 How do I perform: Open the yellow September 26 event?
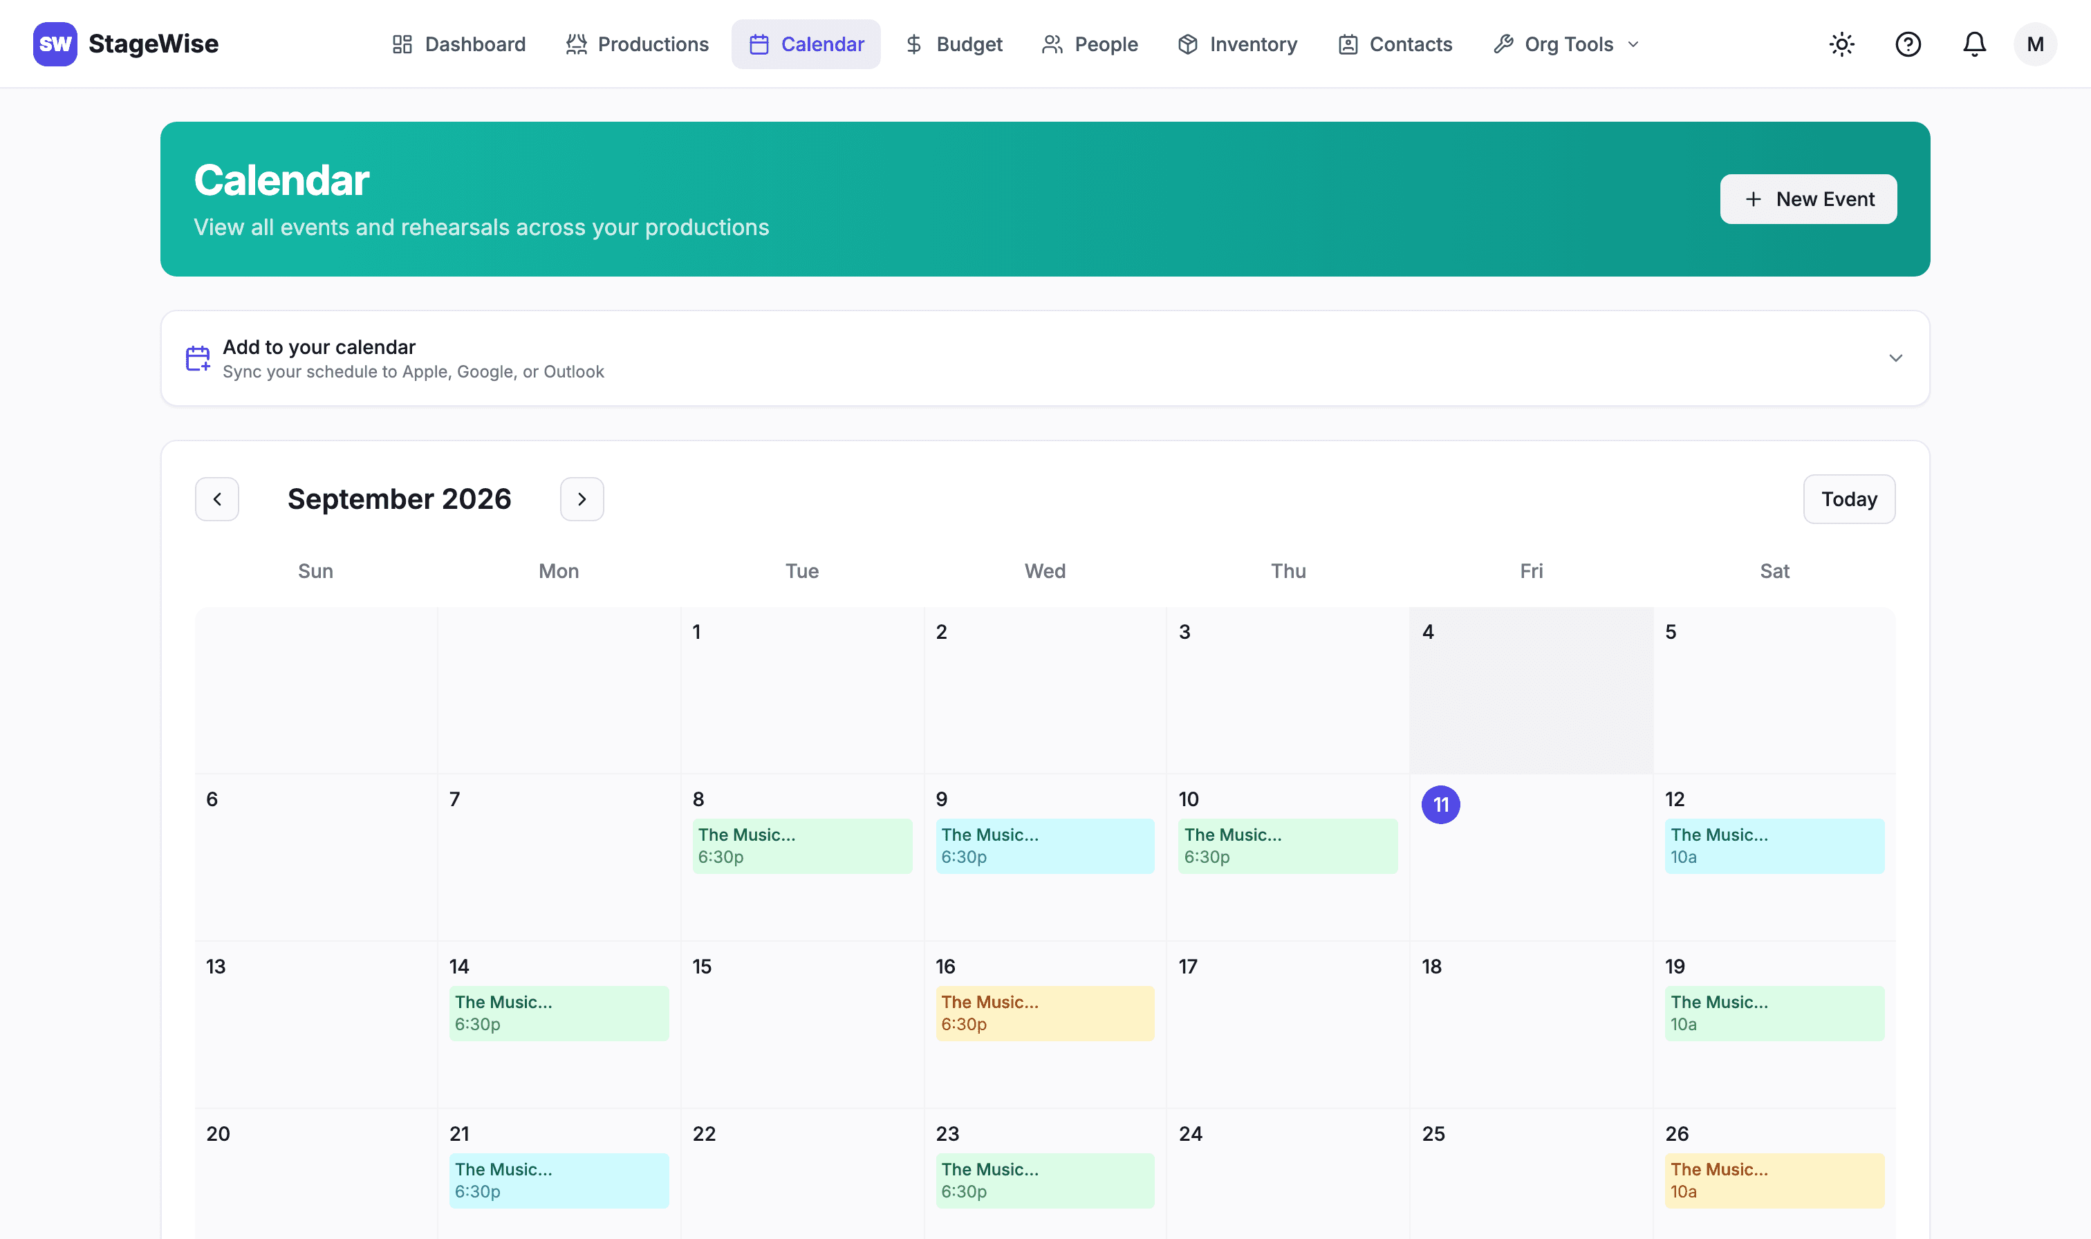coord(1774,1180)
